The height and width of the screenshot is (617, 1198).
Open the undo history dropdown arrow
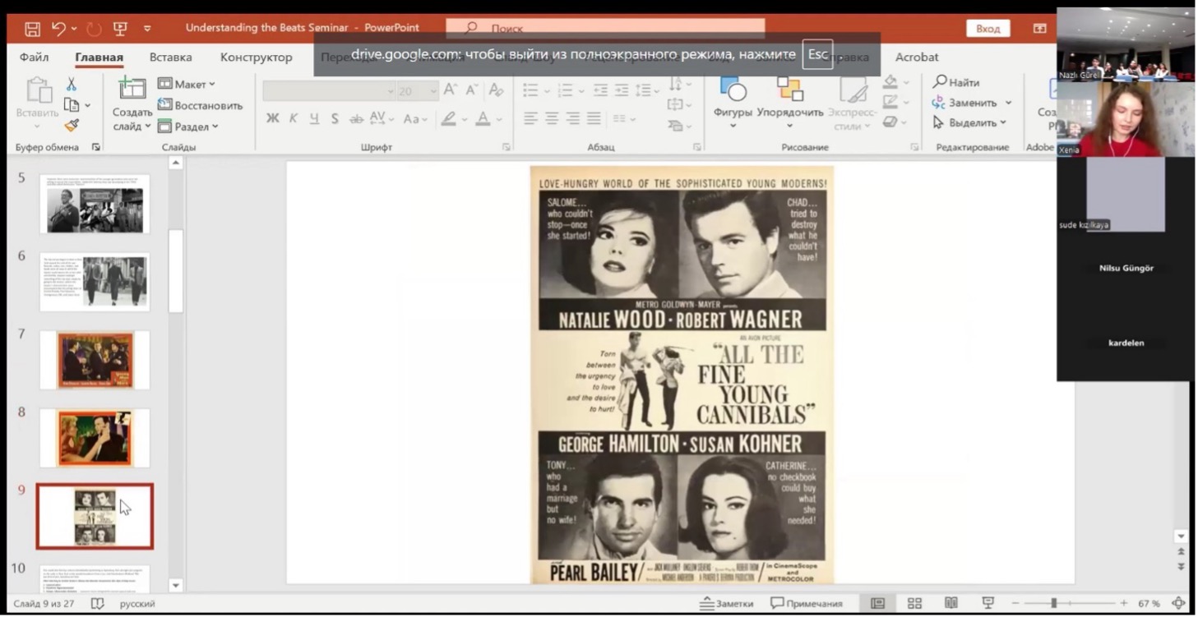point(73,29)
